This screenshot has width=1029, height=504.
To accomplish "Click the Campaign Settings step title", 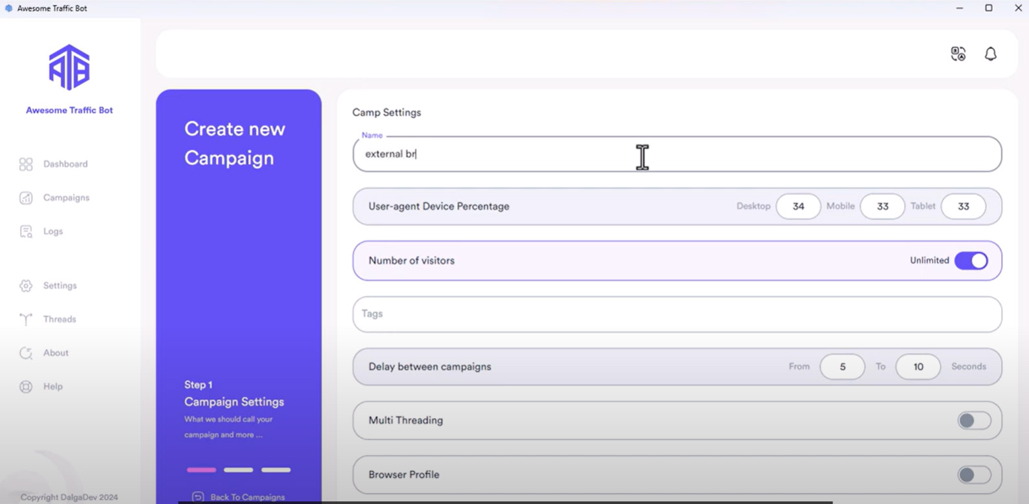I will click(x=234, y=402).
